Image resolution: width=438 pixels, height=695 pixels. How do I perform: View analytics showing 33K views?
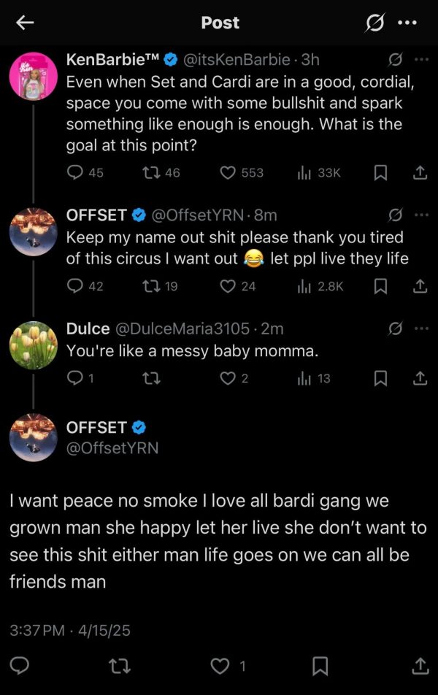[305, 172]
